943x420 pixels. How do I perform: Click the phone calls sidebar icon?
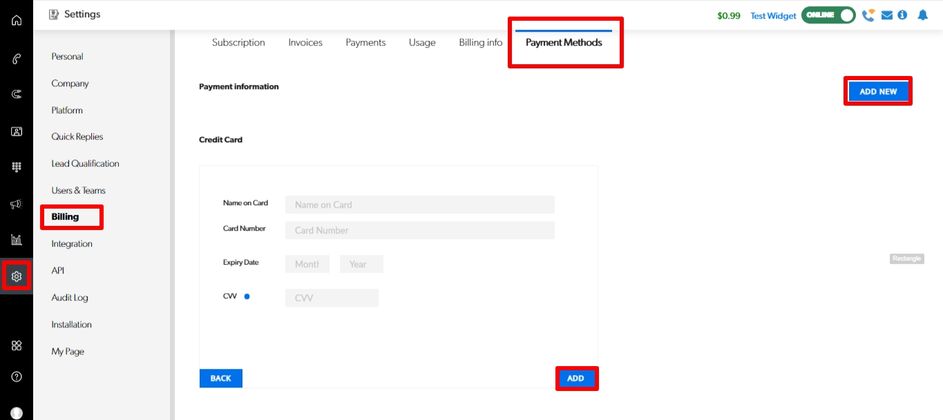17,59
